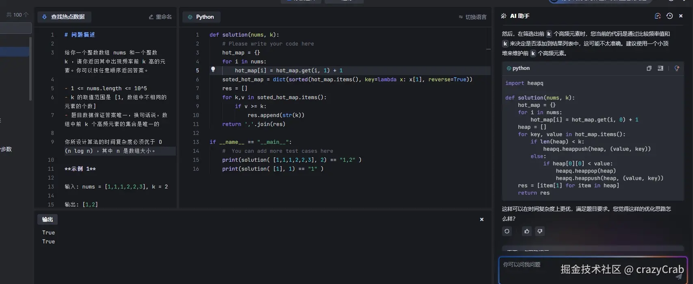
Task: Open the 切换语言 language switcher
Action: (x=472, y=17)
